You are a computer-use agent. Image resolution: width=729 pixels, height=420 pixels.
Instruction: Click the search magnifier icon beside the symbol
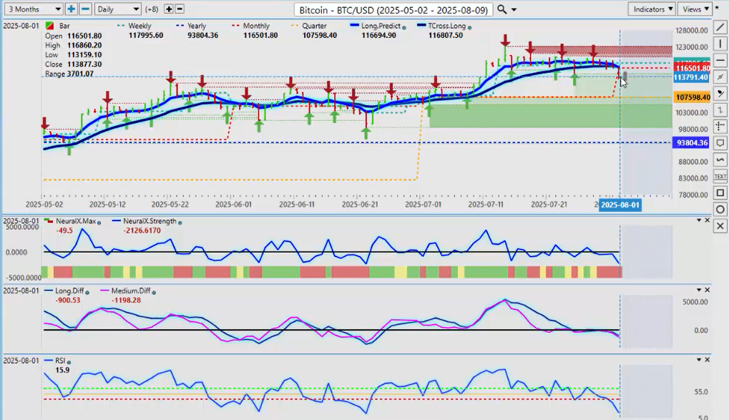click(502, 9)
